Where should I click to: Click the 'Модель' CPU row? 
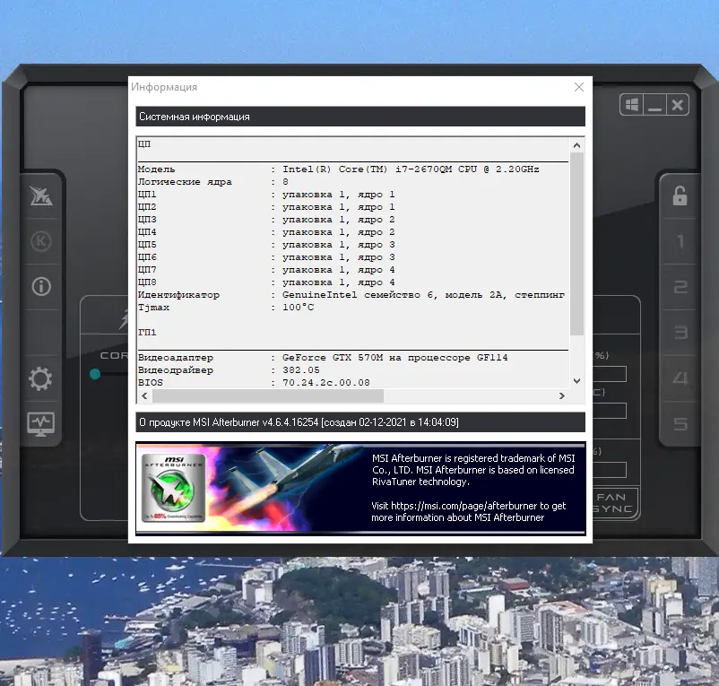pyautogui.click(x=339, y=169)
